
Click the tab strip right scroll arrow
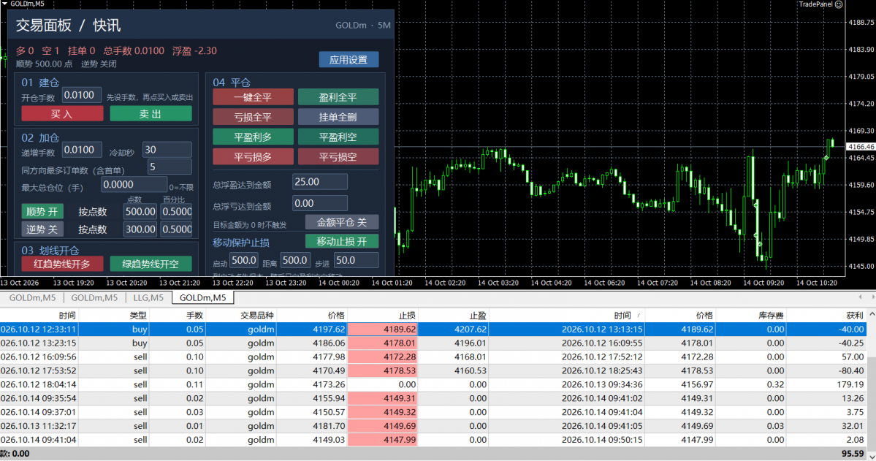(x=872, y=297)
